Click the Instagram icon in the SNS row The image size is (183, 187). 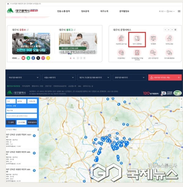point(43,58)
